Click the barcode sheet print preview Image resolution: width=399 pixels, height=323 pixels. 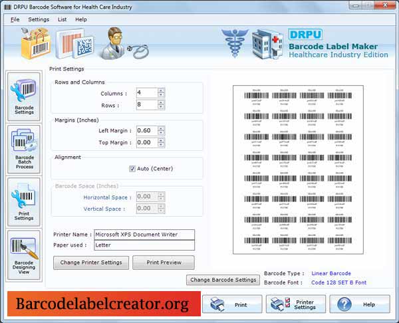pos(298,169)
